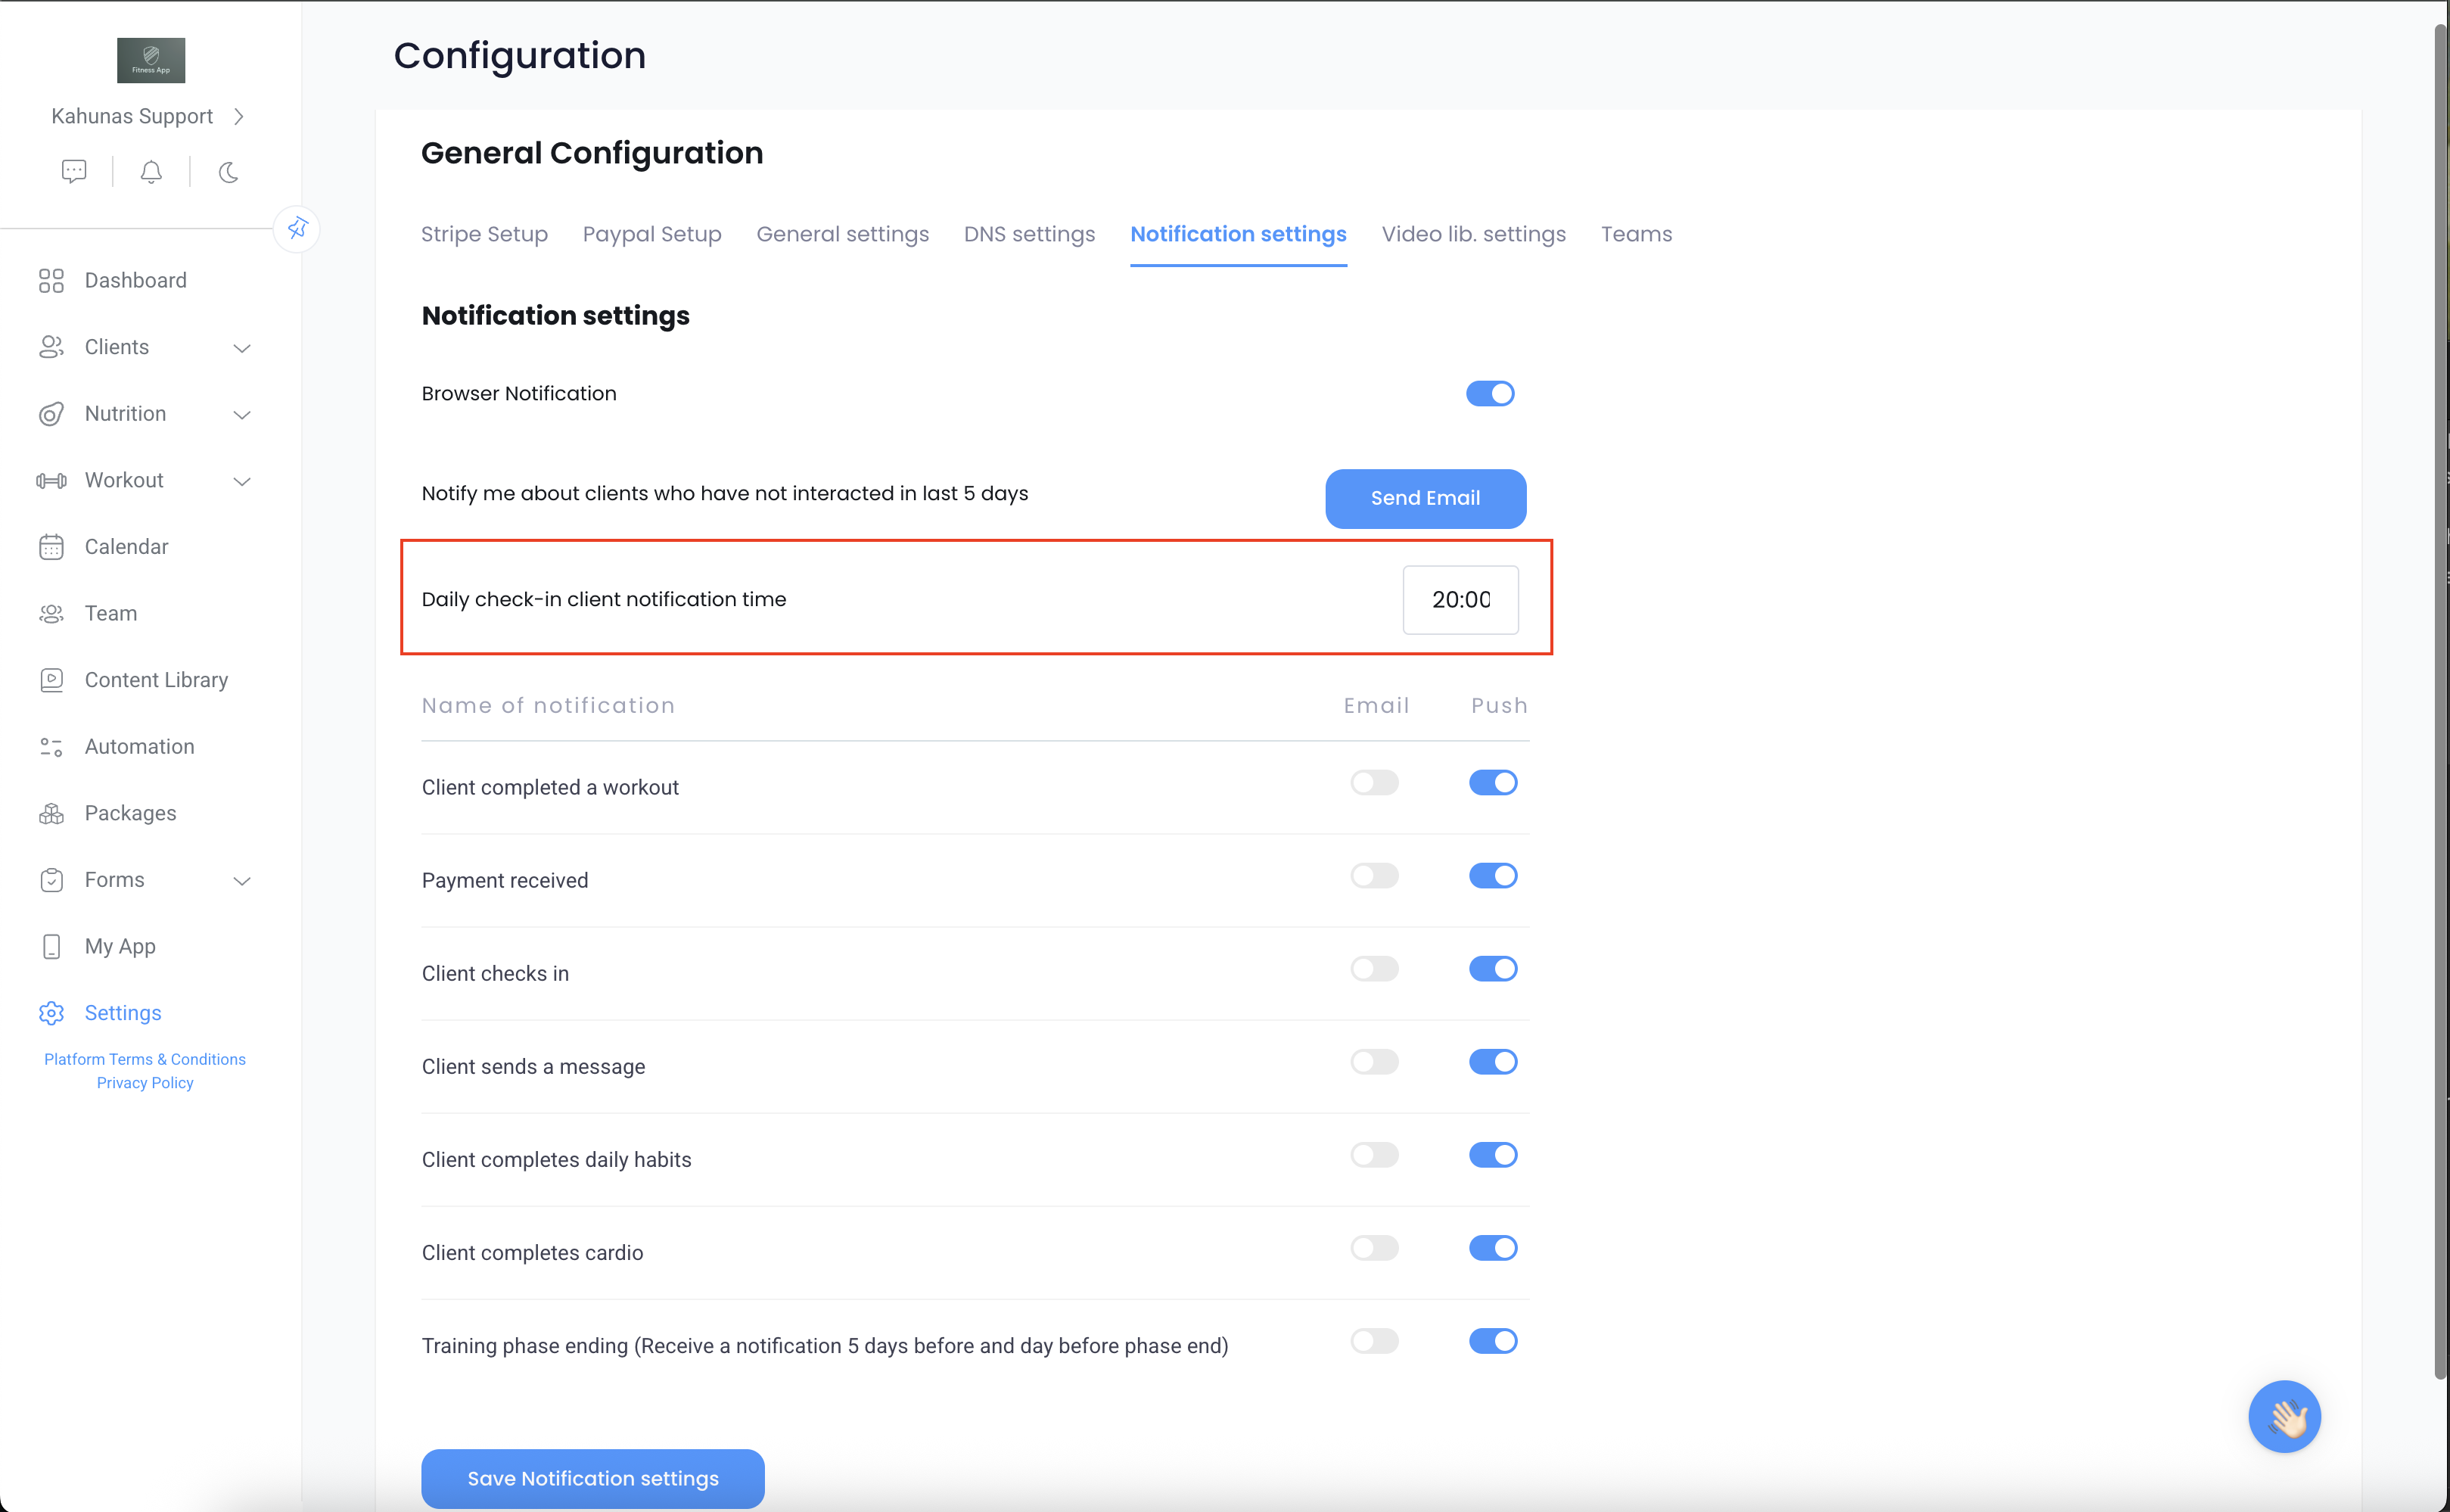Open the waving hand help widget
Image resolution: width=2450 pixels, height=1512 pixels.
(x=2284, y=1416)
